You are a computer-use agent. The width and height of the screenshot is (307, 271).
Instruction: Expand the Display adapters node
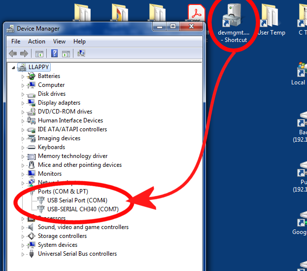[23, 103]
